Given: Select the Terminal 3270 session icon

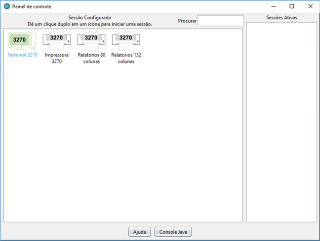Looking at the screenshot, I should click(x=21, y=41).
